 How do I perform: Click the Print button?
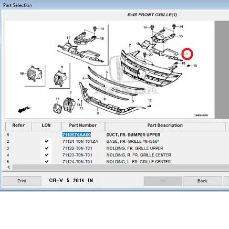click(x=22, y=181)
